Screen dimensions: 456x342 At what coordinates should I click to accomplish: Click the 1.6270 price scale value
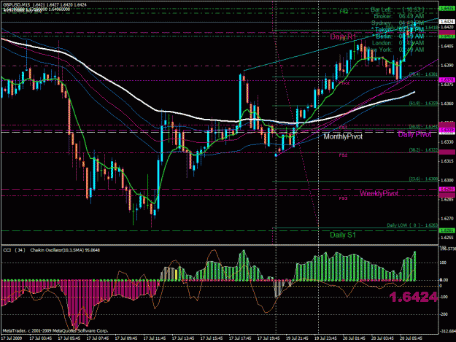[x=448, y=219]
